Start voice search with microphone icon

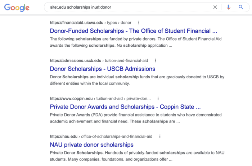(228, 7)
